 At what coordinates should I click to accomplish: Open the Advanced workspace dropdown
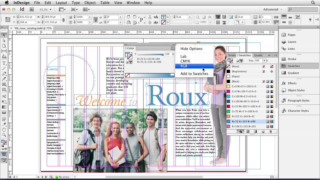272,9
